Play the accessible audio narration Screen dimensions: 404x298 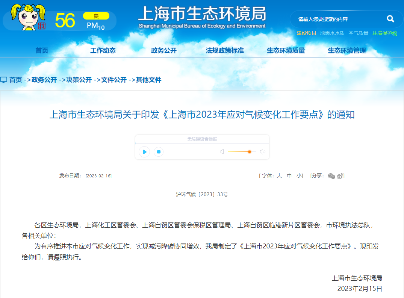[x=144, y=152]
